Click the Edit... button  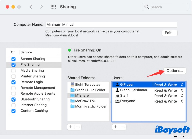pyautogui.click(x=170, y=33)
